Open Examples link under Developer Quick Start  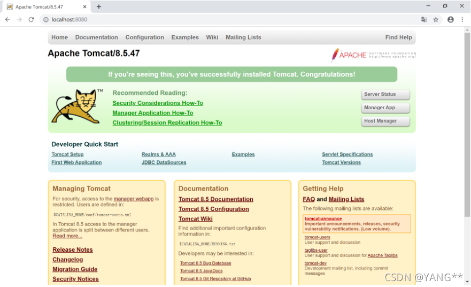(243, 154)
